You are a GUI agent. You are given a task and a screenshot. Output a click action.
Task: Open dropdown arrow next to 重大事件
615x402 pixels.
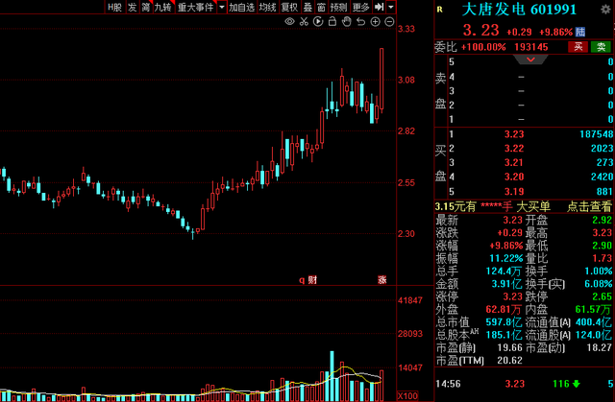[x=222, y=7]
